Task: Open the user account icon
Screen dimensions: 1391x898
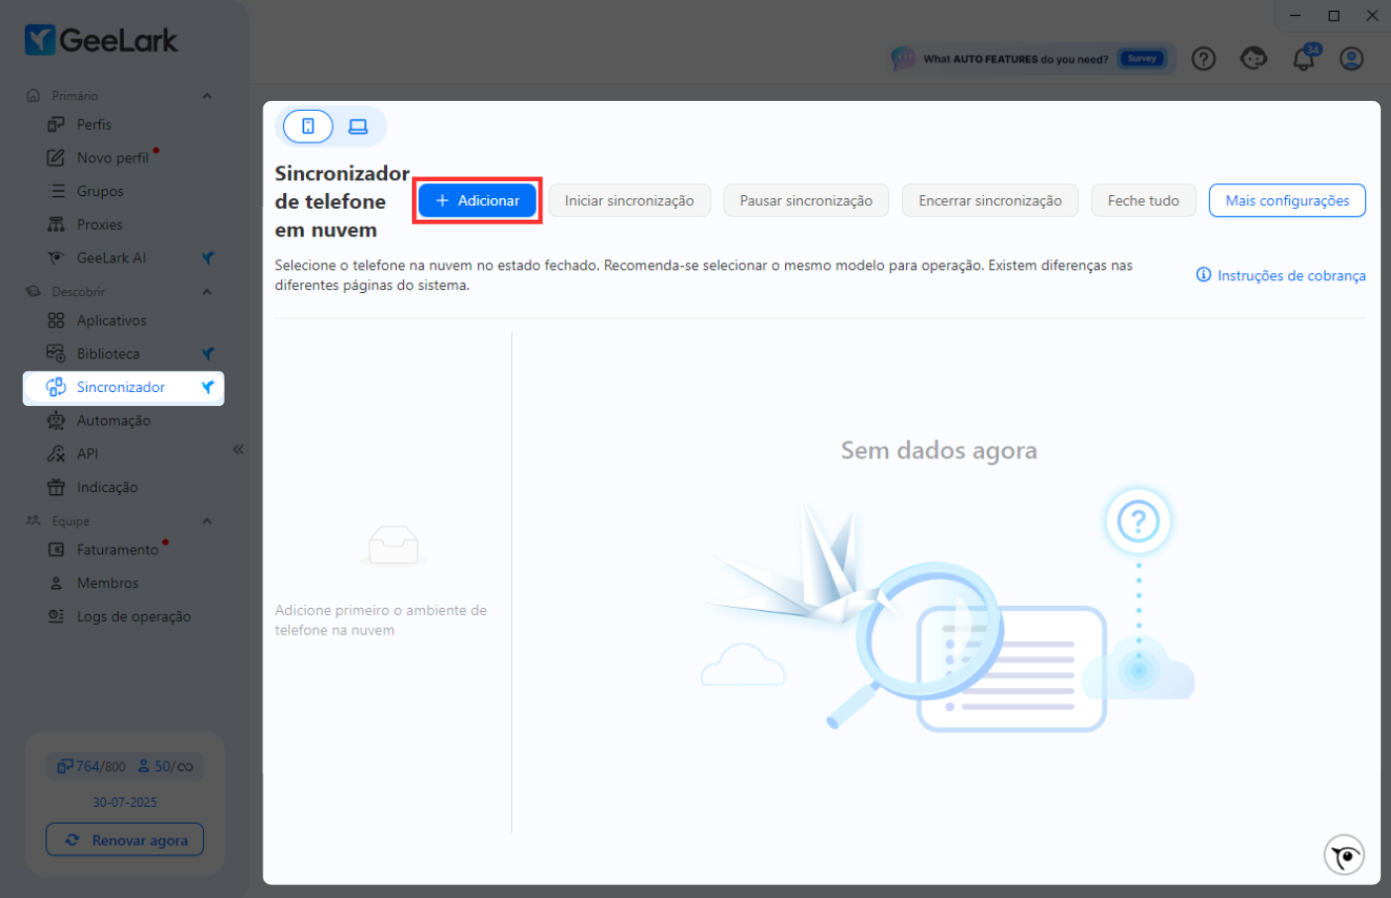Action: click(1351, 58)
